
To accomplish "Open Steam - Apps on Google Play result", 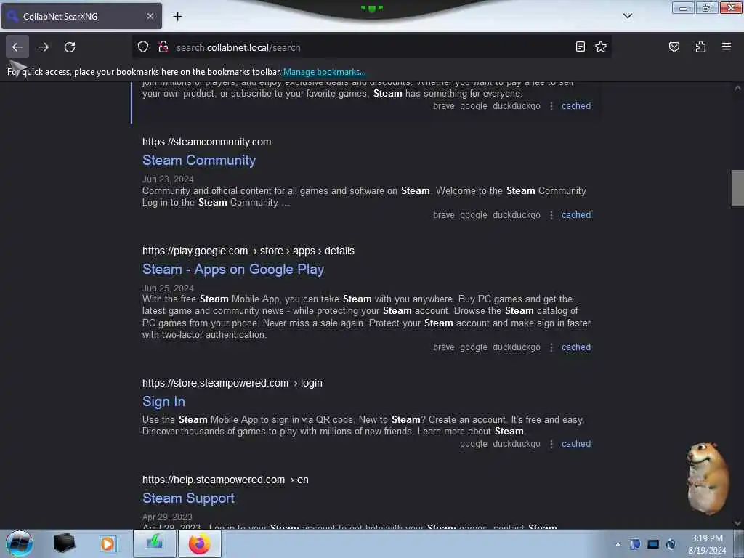I will tap(233, 270).
